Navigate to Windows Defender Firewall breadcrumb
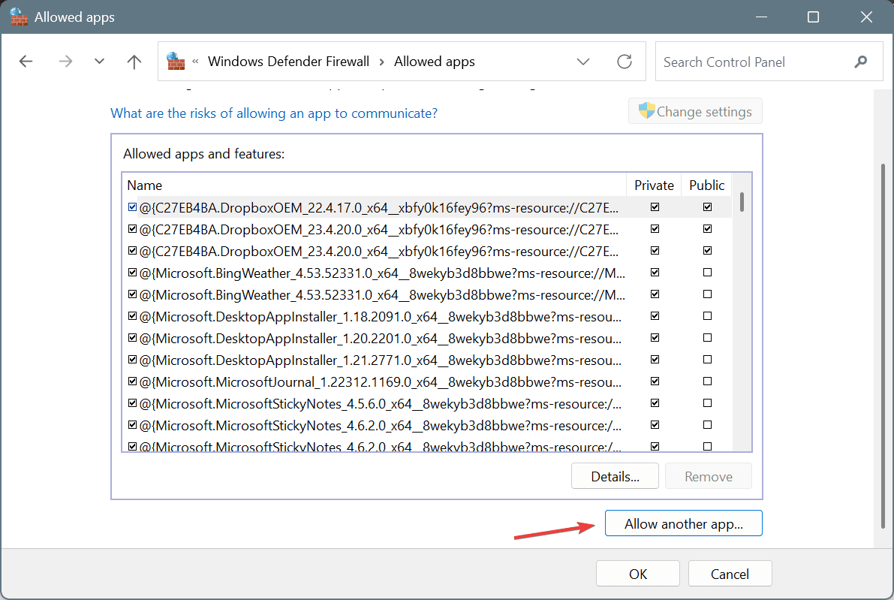 pyautogui.click(x=288, y=62)
